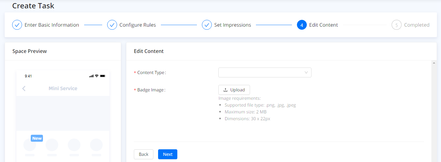
Task: Select the Set Impressions step label
Action: coord(233,25)
